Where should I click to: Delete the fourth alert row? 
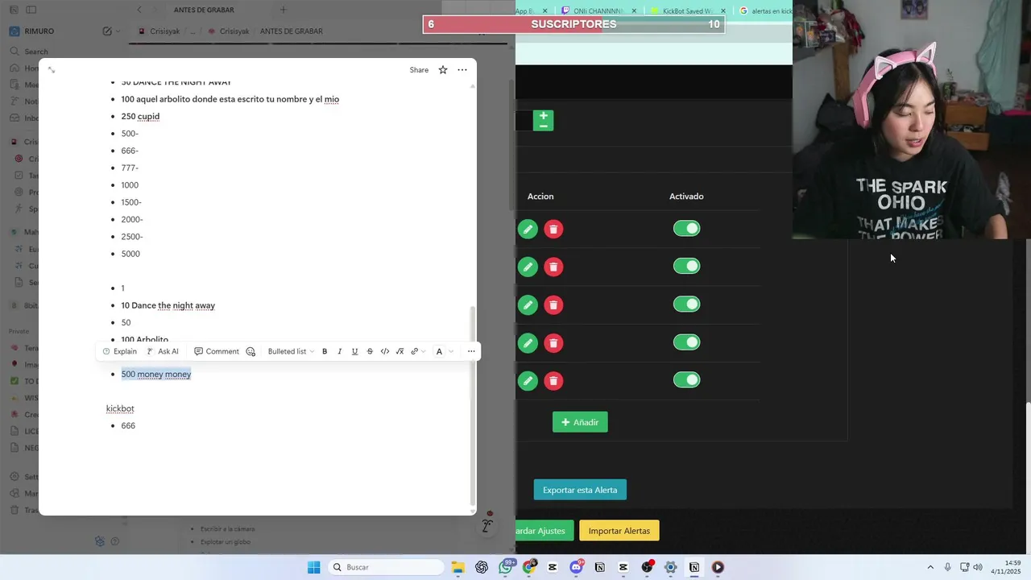click(x=553, y=343)
